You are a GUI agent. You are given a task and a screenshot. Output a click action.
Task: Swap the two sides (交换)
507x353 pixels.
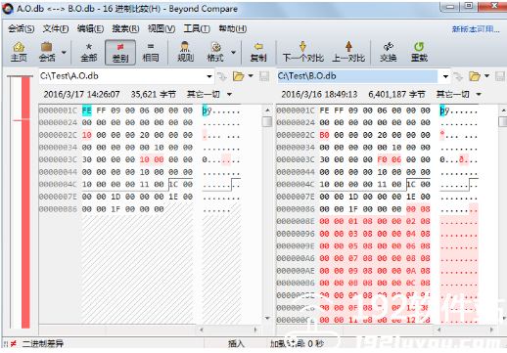tap(389, 52)
